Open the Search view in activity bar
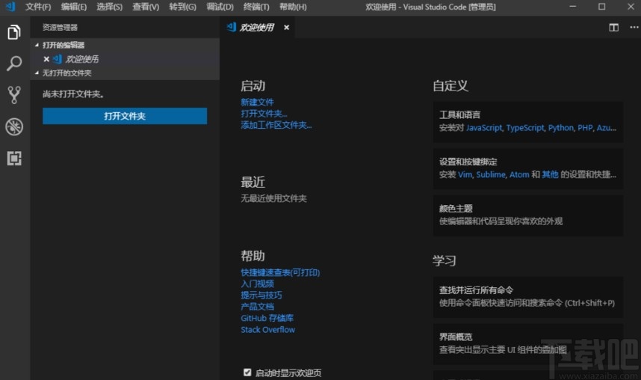The width and height of the screenshot is (641, 380). (14, 64)
